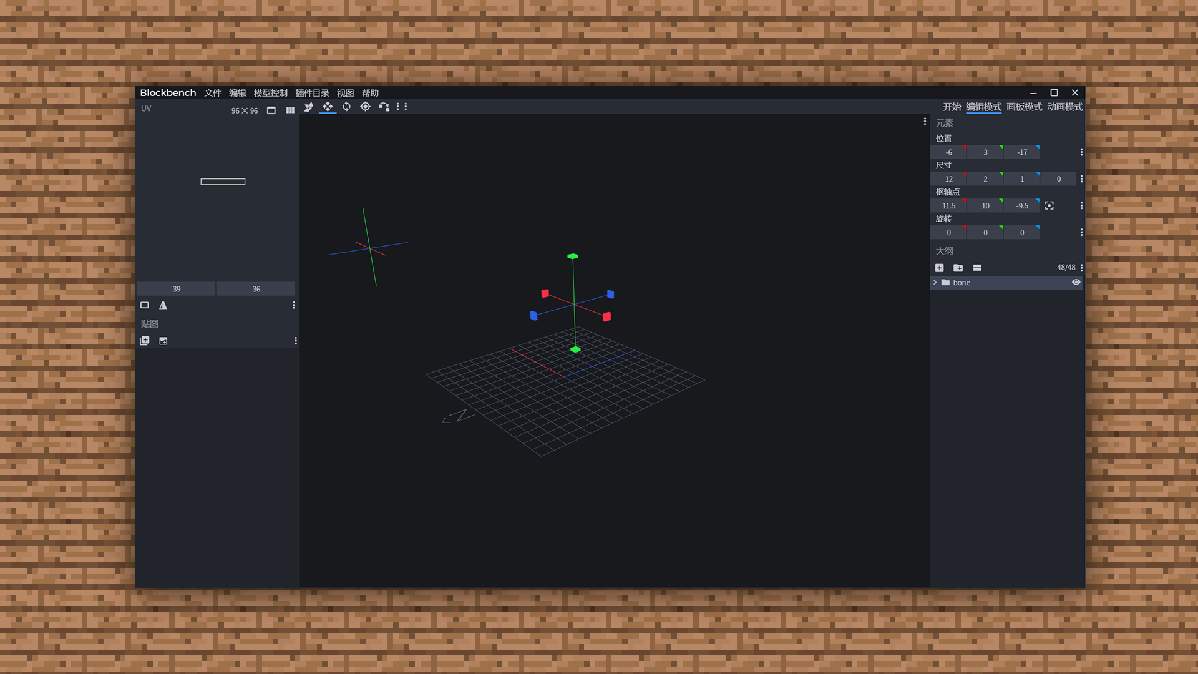Edit UV offset value 39
Screen dimensions: 1198x674
[177, 289]
